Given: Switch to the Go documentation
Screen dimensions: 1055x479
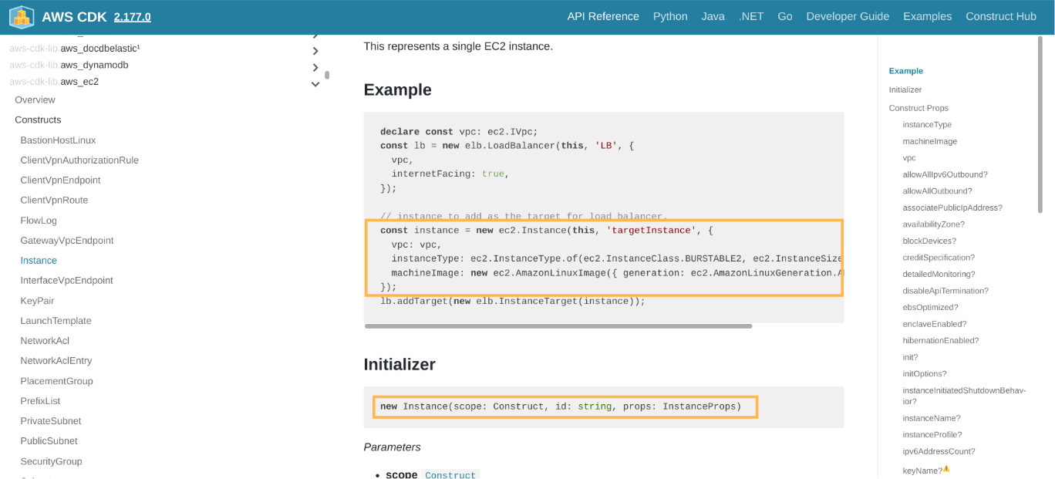Looking at the screenshot, I should [x=785, y=16].
